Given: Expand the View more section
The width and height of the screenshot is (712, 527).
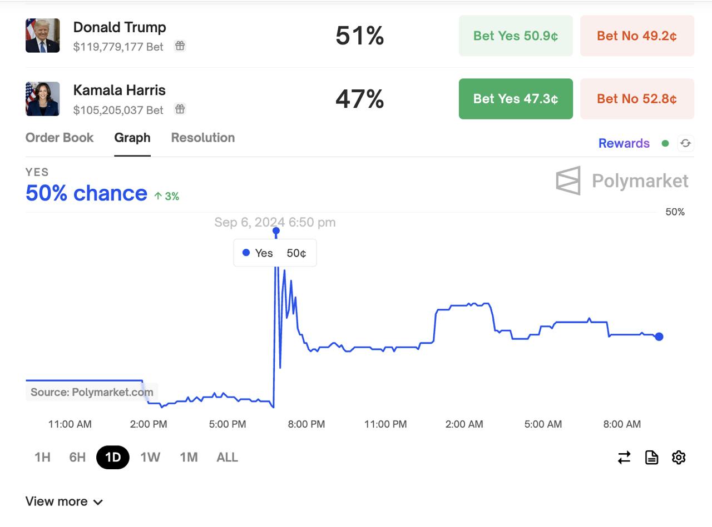Looking at the screenshot, I should click(x=64, y=501).
